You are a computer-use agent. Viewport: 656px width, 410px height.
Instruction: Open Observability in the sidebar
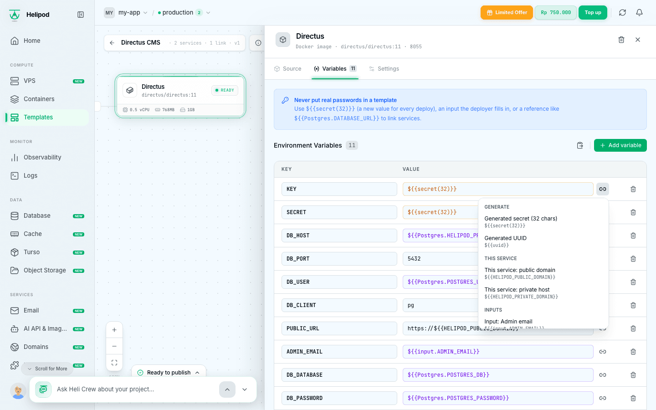tap(47, 158)
